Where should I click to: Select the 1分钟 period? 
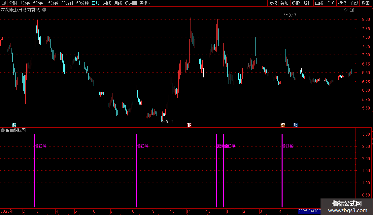click(25, 3)
